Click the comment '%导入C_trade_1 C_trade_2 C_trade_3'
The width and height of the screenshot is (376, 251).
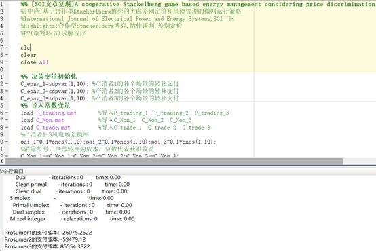(154, 128)
